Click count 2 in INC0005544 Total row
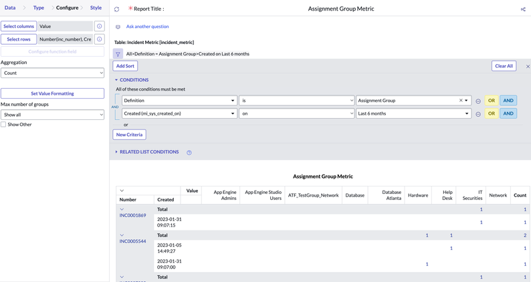 pyautogui.click(x=525, y=235)
